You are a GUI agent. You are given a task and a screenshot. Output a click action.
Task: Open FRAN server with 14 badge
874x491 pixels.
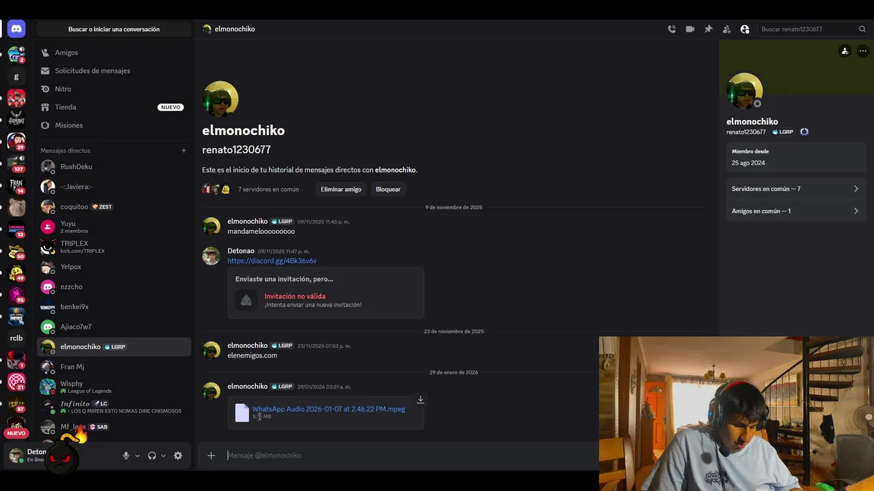click(x=16, y=185)
